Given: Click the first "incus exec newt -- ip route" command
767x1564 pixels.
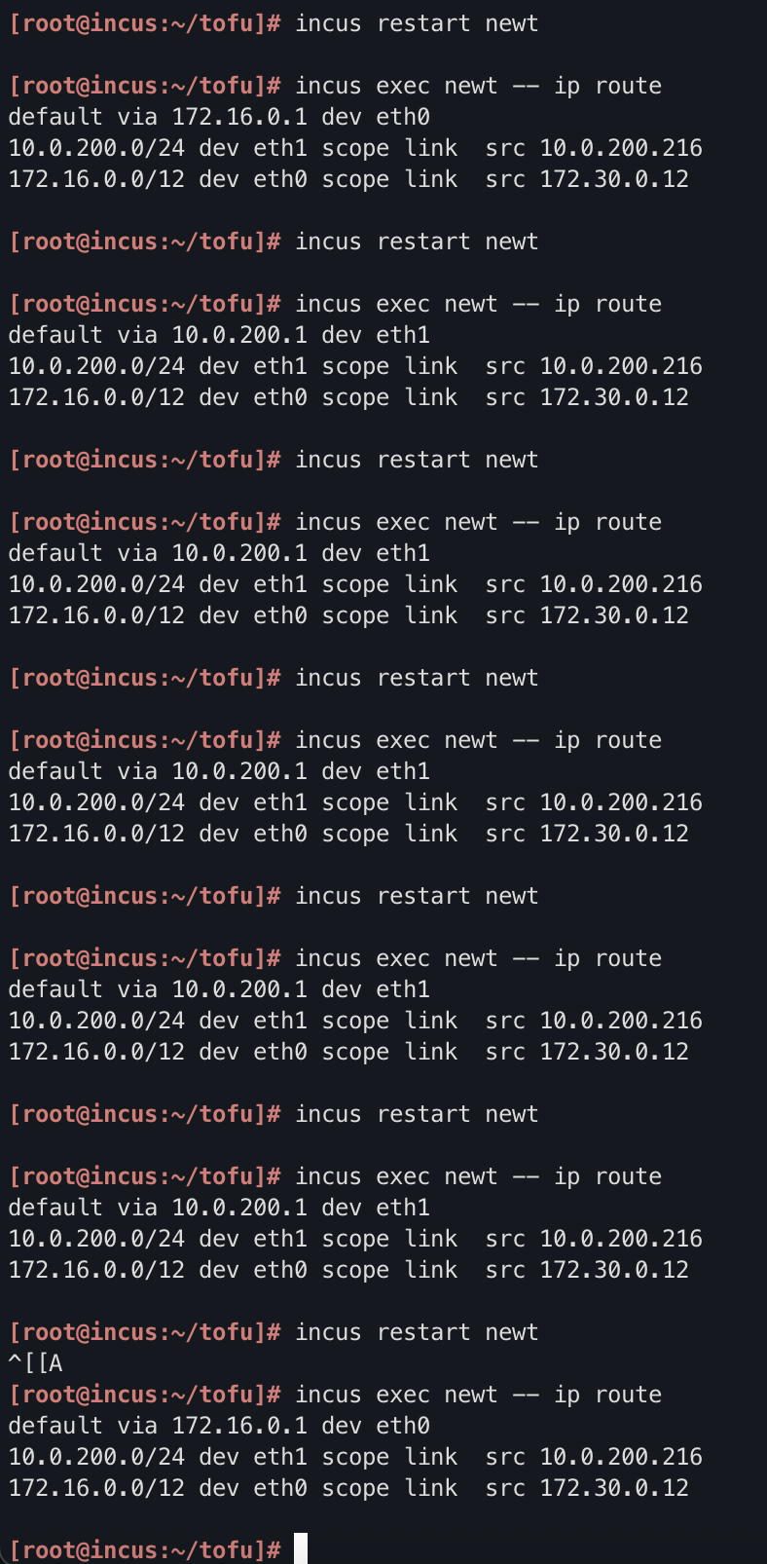Looking at the screenshot, I should pos(478,86).
